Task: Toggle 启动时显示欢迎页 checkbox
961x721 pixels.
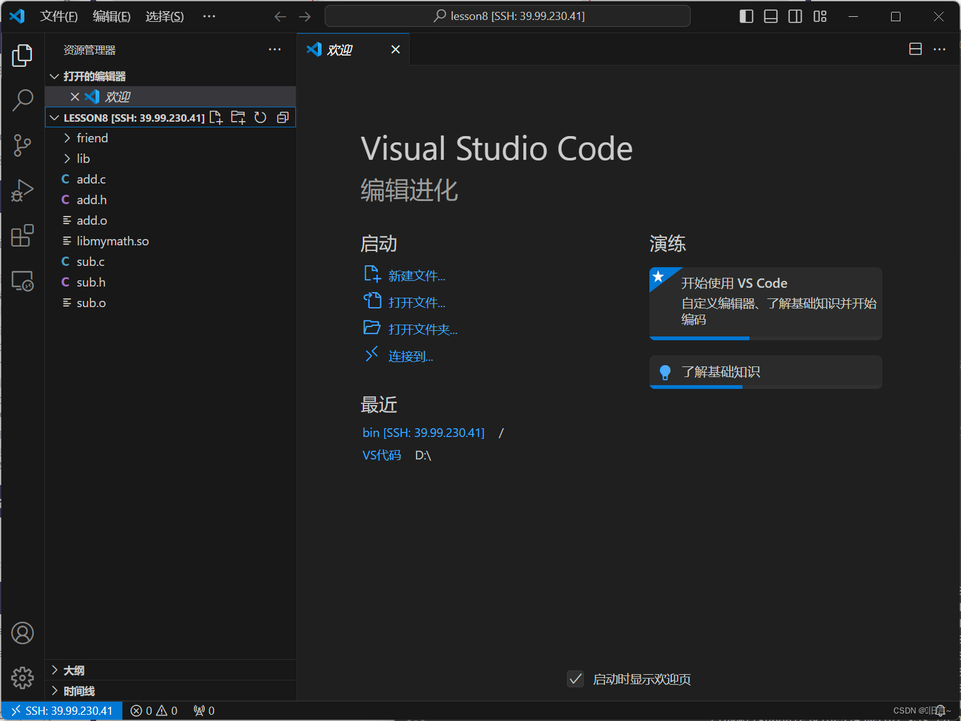Action: tap(576, 679)
